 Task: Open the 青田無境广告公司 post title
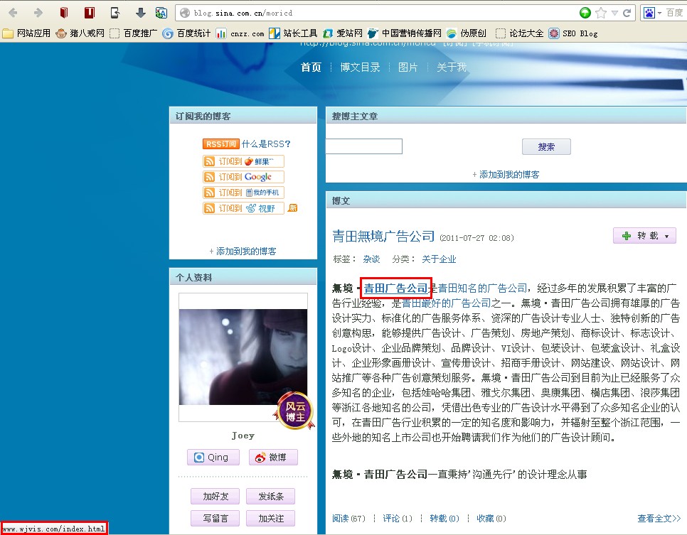[383, 236]
